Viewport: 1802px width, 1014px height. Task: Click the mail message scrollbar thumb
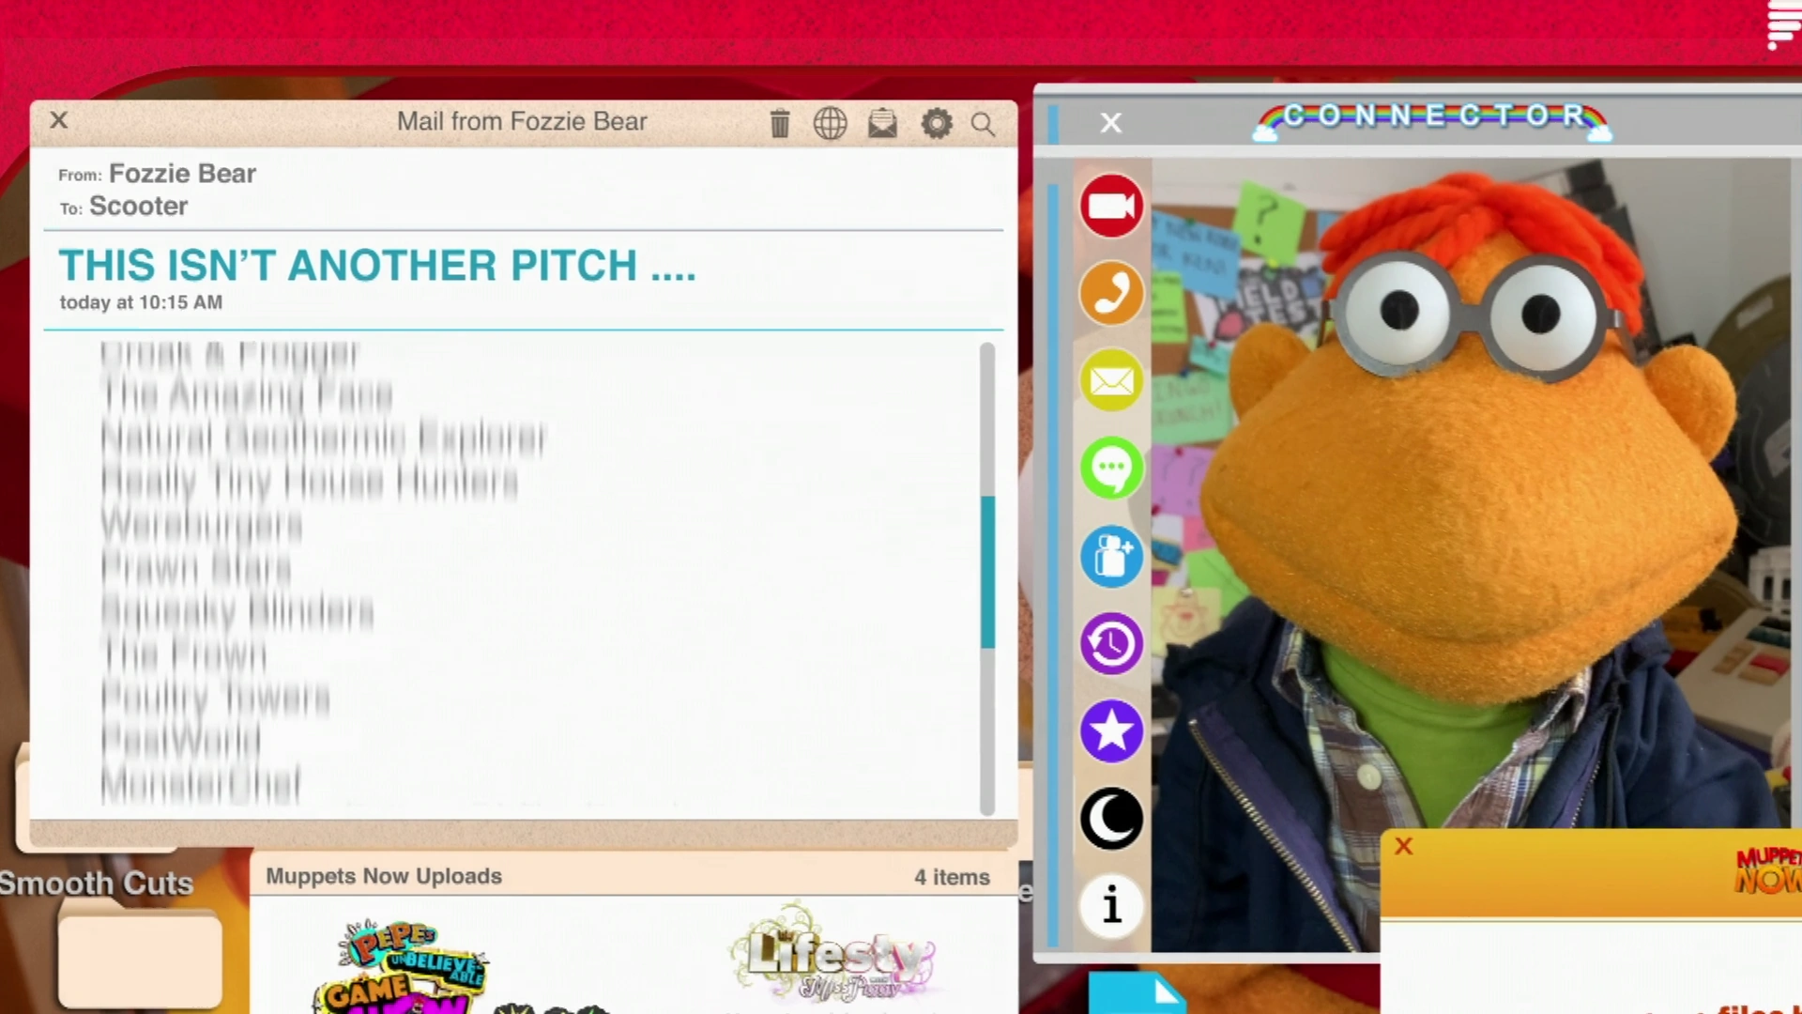(x=987, y=571)
